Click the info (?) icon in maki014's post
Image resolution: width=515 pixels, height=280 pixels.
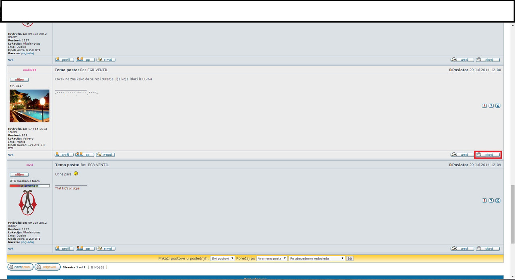click(x=491, y=106)
